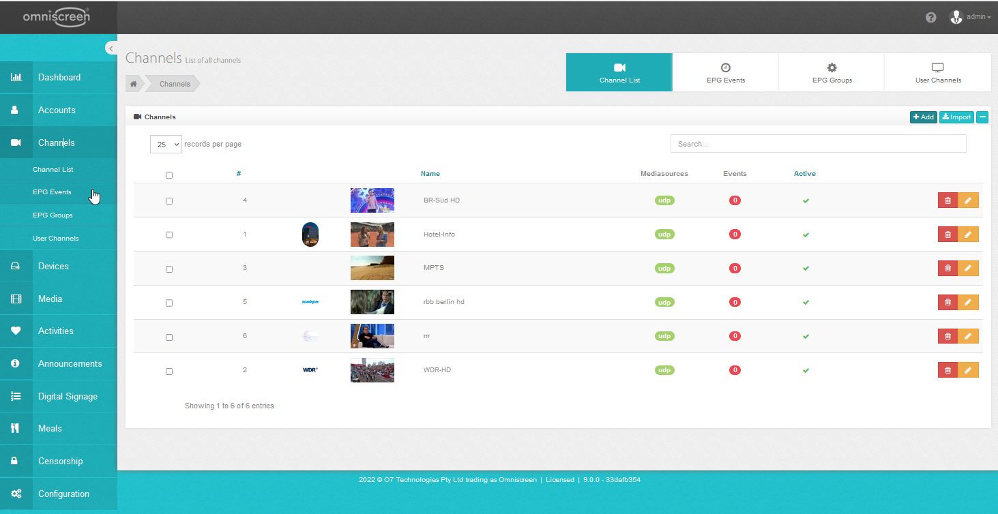
Task: Select the Accounts sidebar icon
Action: 16,110
